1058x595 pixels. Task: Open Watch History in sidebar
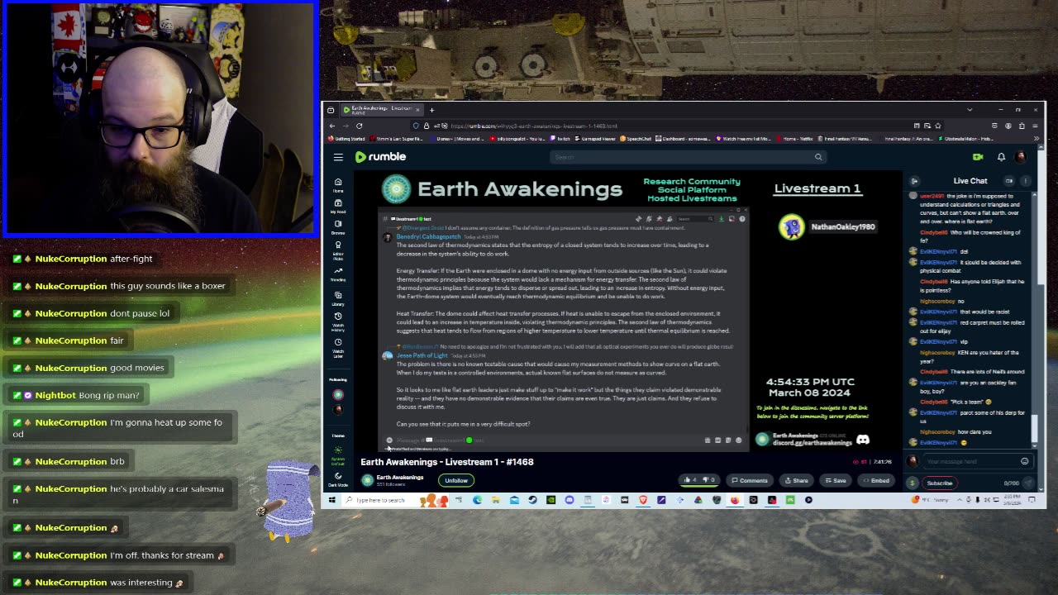[x=338, y=322]
